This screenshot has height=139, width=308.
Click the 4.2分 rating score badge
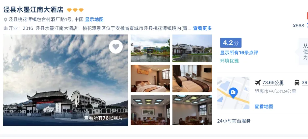231,43
